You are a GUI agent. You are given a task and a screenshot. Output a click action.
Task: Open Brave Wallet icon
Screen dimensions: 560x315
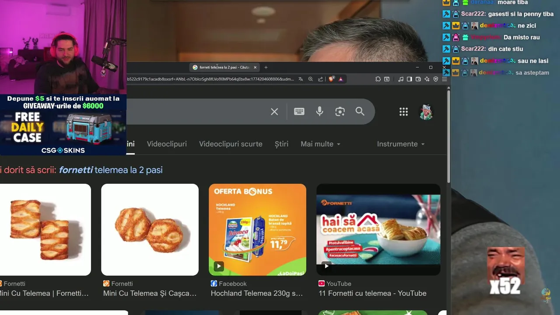click(418, 79)
